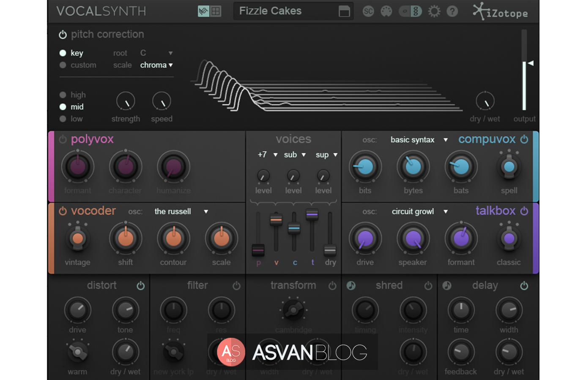586x380 pixels.
Task: Open the sup voice dropdown
Action: (326, 155)
